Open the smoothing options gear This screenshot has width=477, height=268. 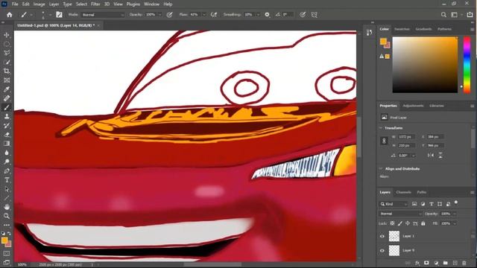[267, 15]
